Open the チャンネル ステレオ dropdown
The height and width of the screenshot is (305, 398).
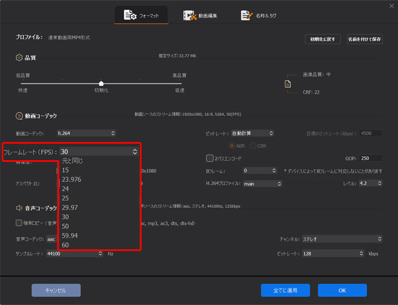tap(342, 239)
